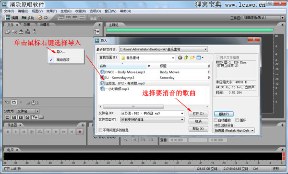Check 不询问更多的信息 checkbox

click(100, 130)
